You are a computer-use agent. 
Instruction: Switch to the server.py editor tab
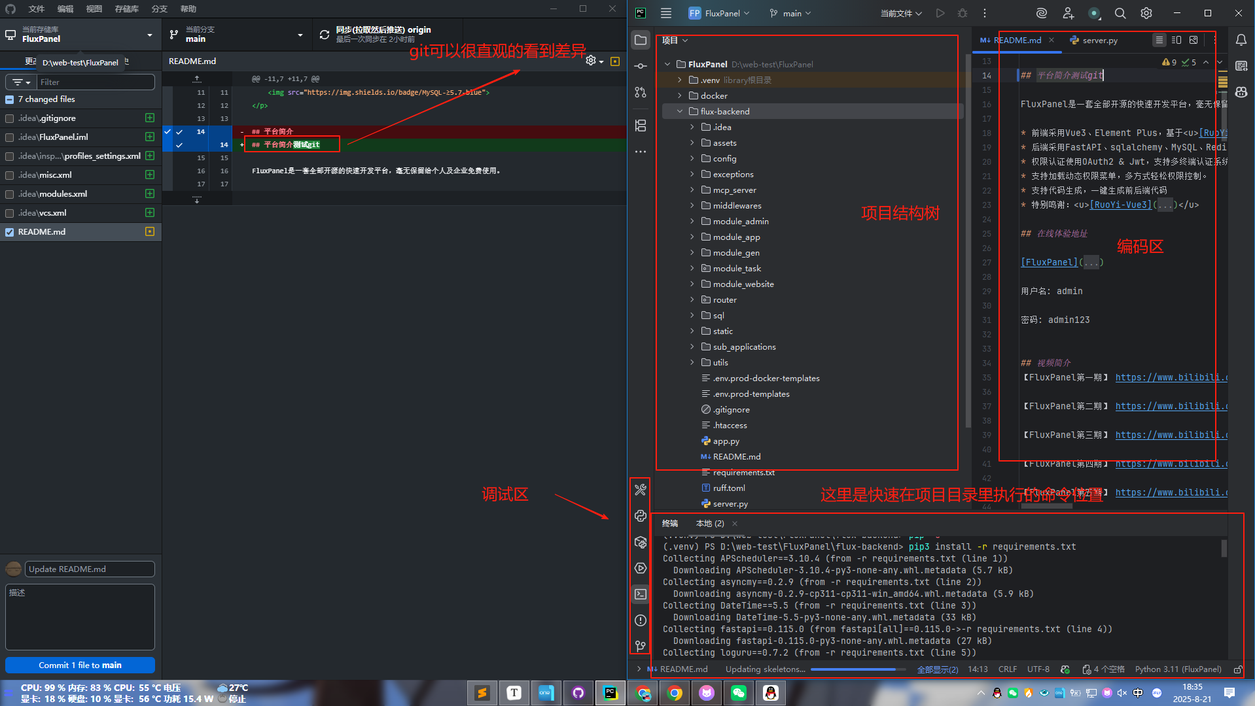(x=1093, y=40)
